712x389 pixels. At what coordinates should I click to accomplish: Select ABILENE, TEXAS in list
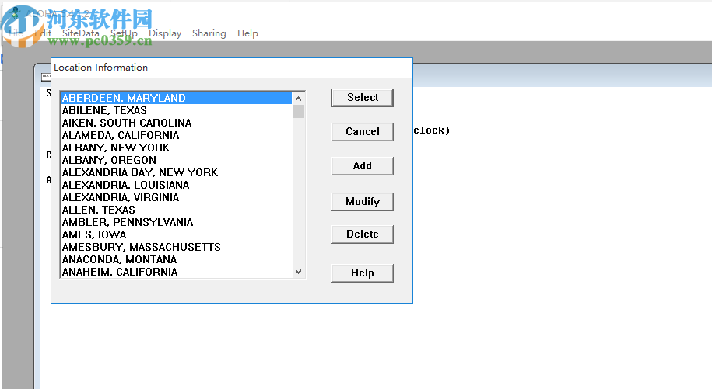pos(176,110)
